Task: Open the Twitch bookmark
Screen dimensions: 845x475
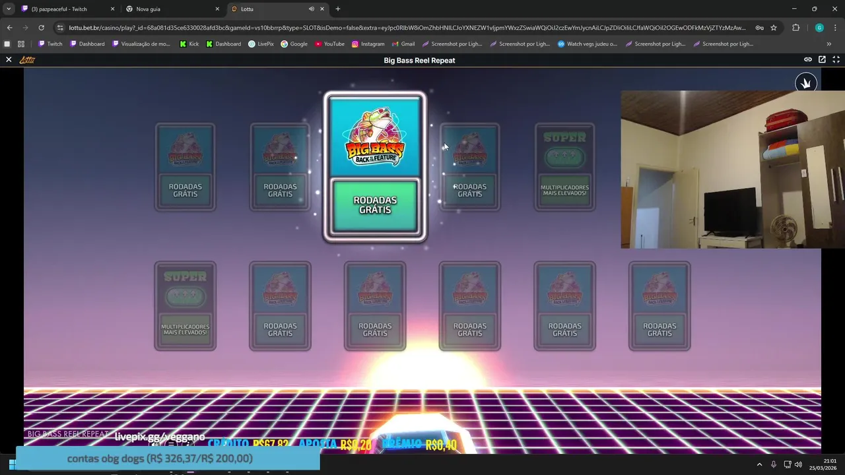Action: point(50,44)
